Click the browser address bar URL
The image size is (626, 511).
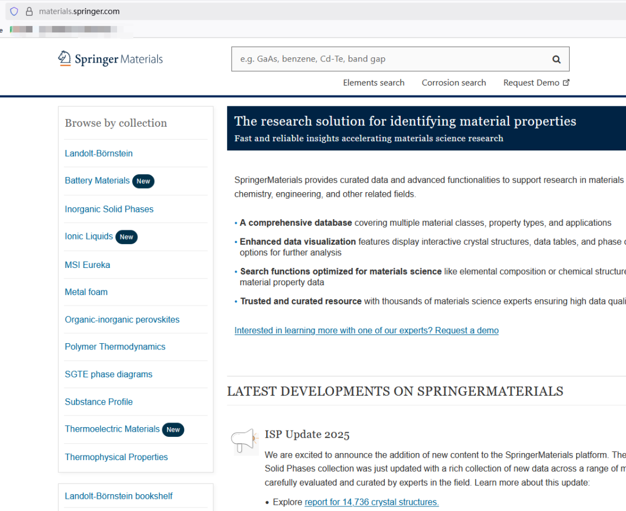click(79, 12)
